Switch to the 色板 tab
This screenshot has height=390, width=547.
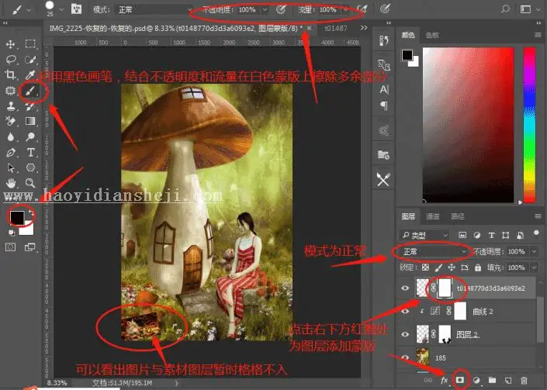click(432, 35)
